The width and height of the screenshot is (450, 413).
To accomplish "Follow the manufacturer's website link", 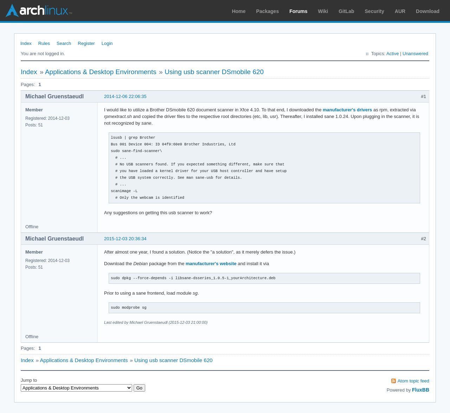I will (x=211, y=264).
